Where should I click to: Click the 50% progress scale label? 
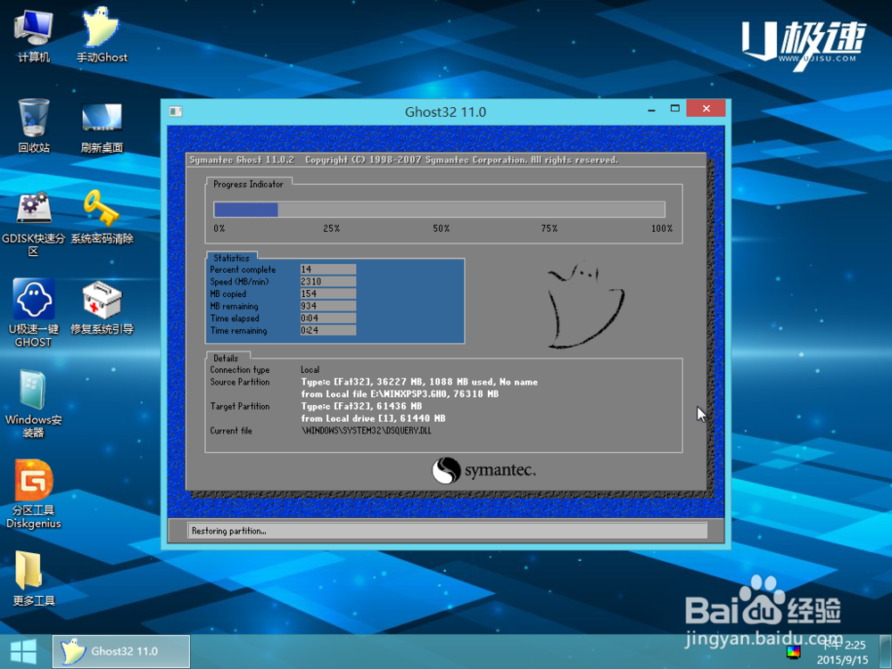coord(442,228)
